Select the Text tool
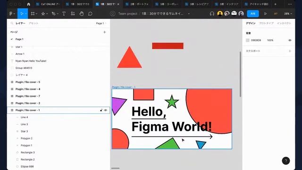This screenshot has width=302, height=170. [x=64, y=14]
